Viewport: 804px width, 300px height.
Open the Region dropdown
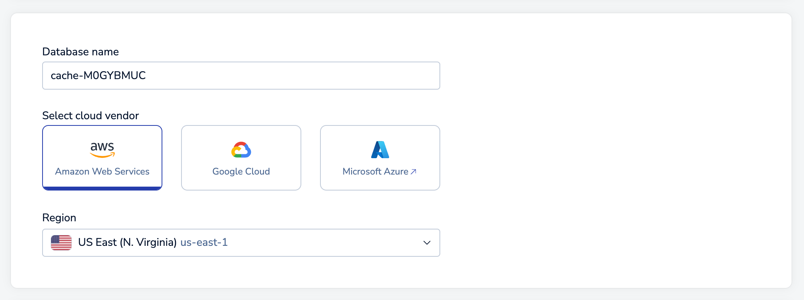point(241,243)
